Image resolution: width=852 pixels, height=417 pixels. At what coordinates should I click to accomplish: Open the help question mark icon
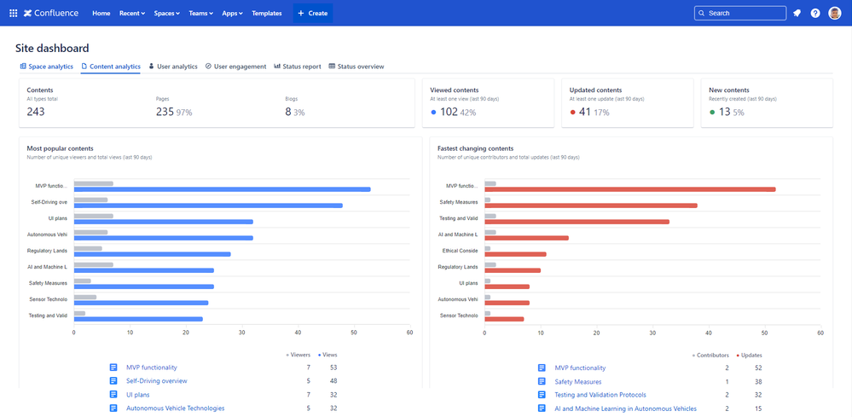tap(815, 14)
